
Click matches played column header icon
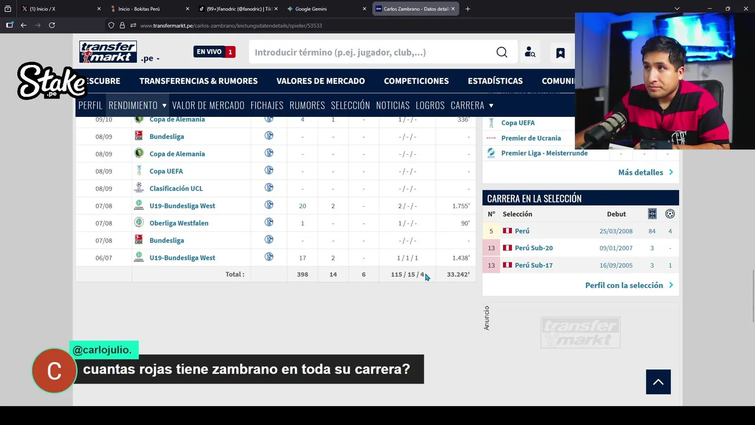[x=652, y=214]
